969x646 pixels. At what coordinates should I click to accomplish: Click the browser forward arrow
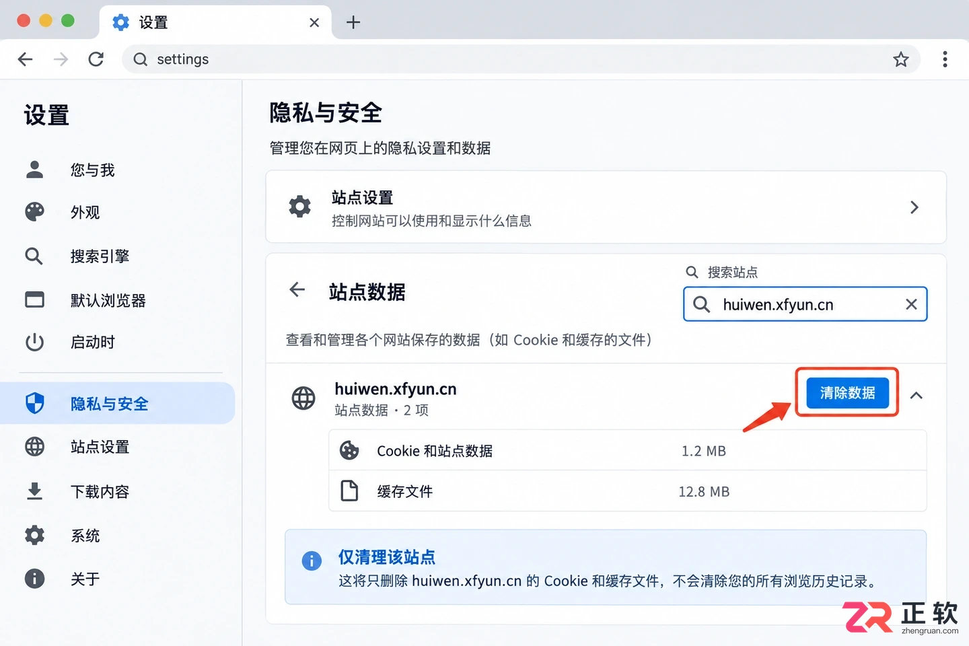(x=61, y=59)
